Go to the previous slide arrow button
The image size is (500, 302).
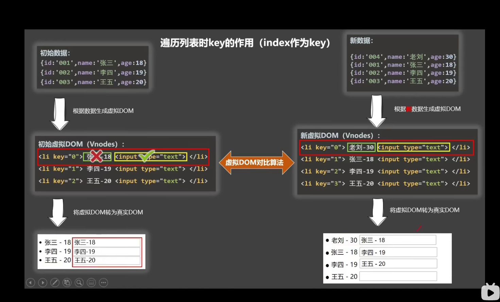(31, 283)
